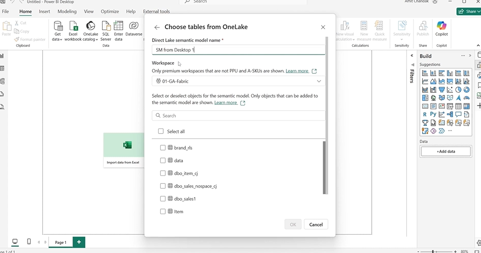The width and height of the screenshot is (481, 253).
Task: Open the Help ribbon tab
Action: [x=131, y=11]
